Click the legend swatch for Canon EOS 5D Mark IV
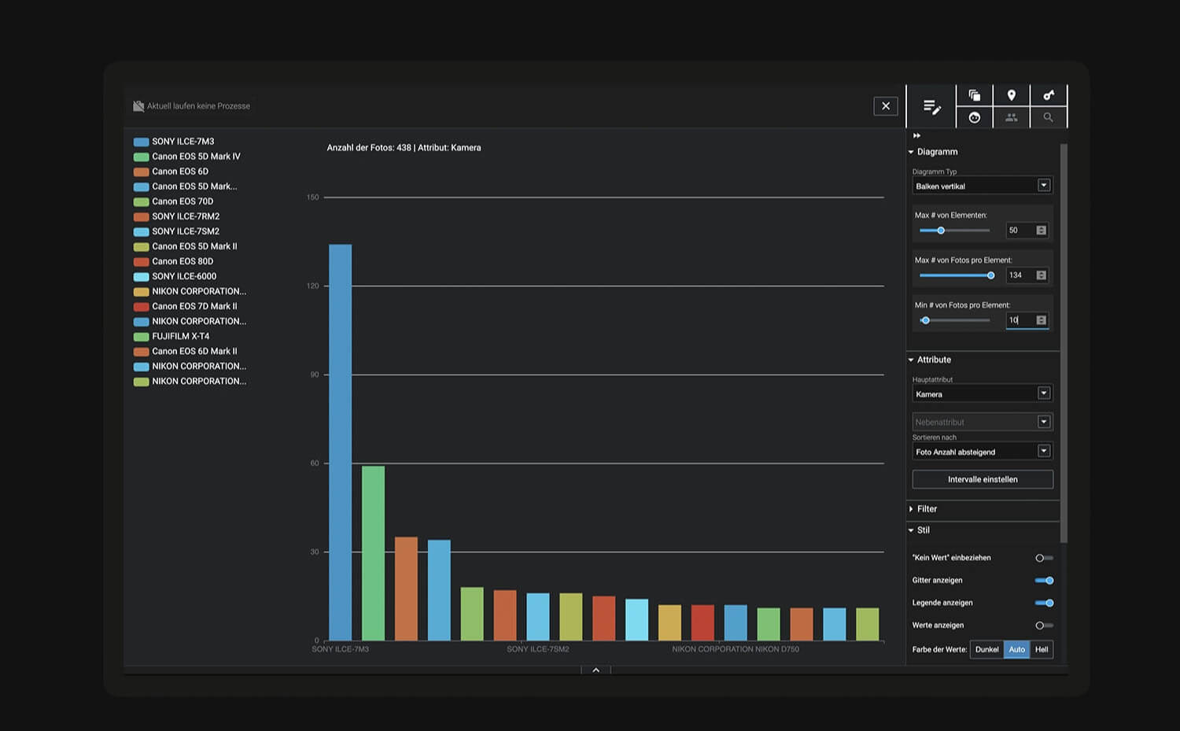1180x731 pixels. coord(142,157)
